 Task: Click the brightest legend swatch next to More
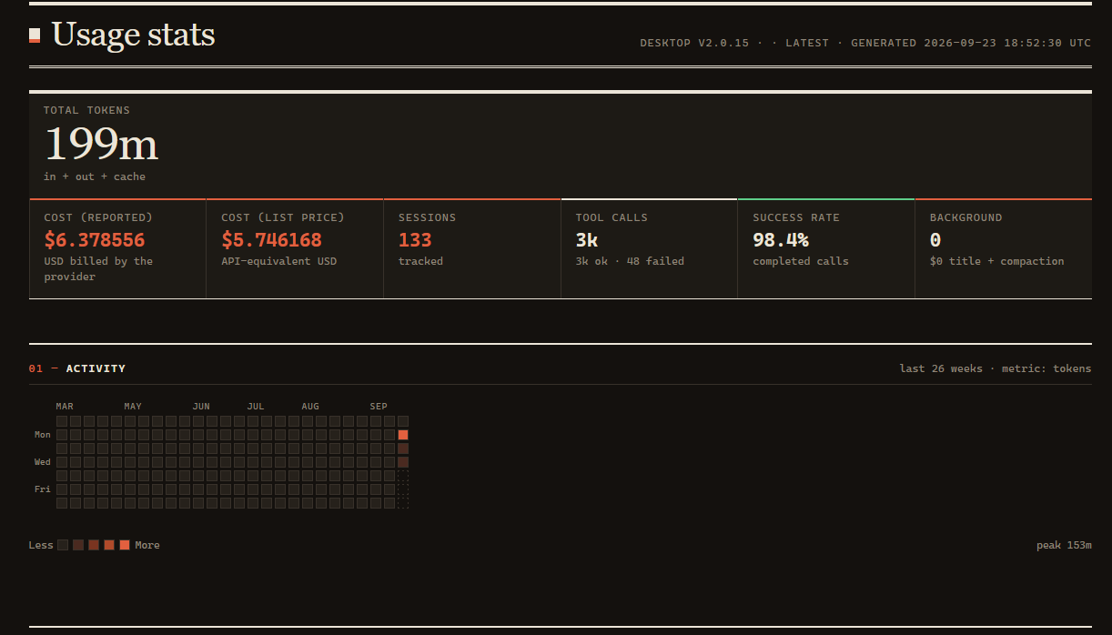(x=125, y=545)
